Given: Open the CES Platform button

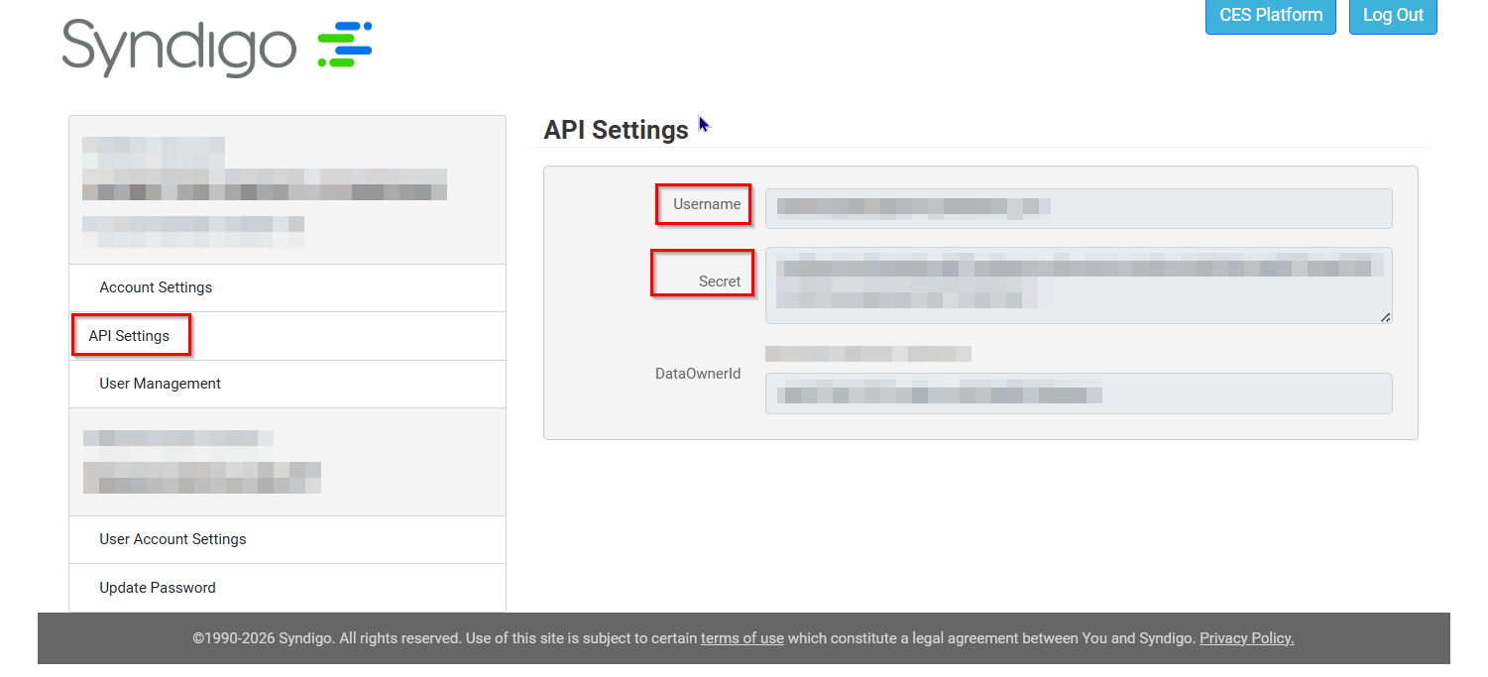Looking at the screenshot, I should coord(1271,16).
